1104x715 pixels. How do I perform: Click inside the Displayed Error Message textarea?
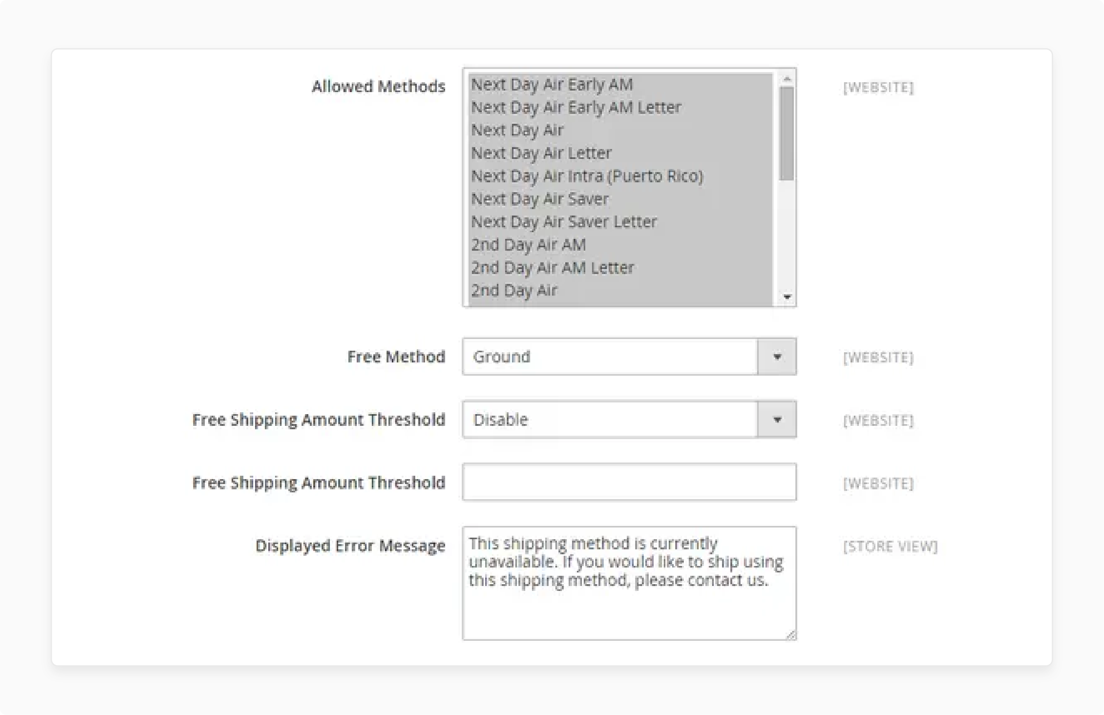pos(629,583)
